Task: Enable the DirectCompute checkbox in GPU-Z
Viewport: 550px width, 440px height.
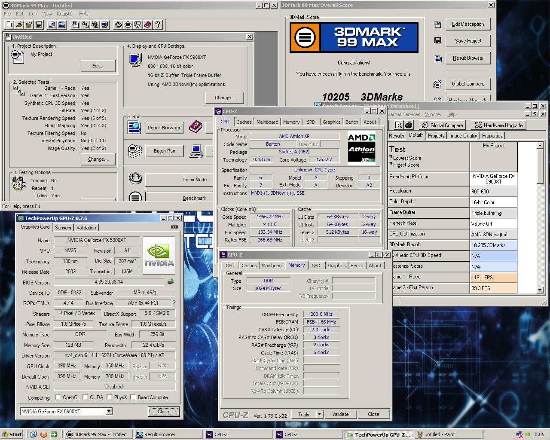Action: coord(133,397)
